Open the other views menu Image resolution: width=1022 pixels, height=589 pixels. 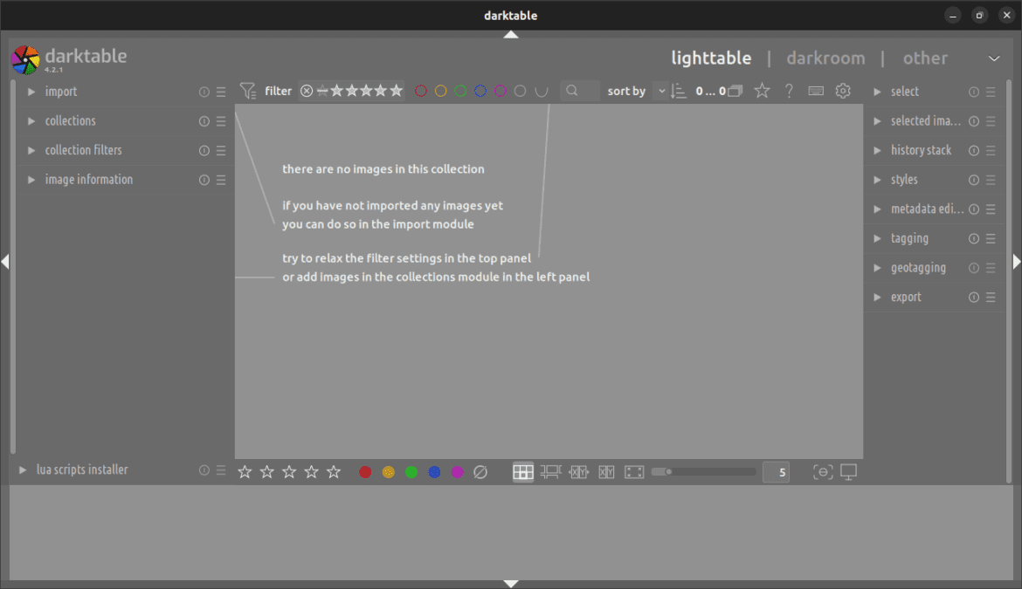(925, 58)
